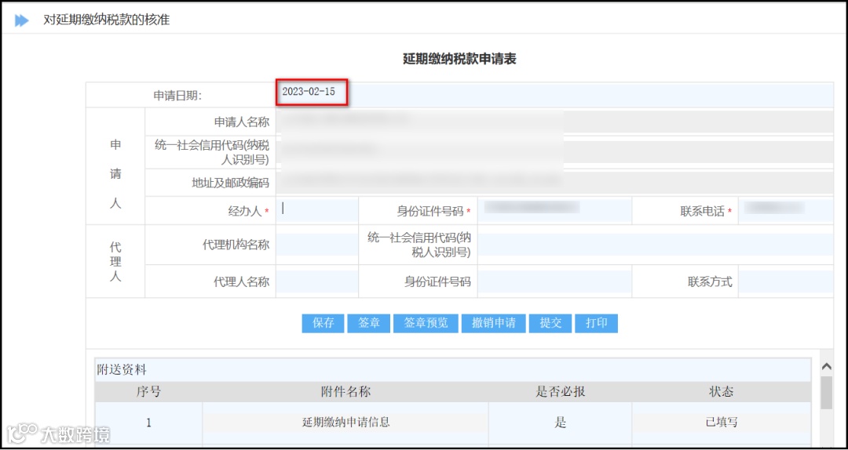Focus the 经办人 input field

click(317, 211)
